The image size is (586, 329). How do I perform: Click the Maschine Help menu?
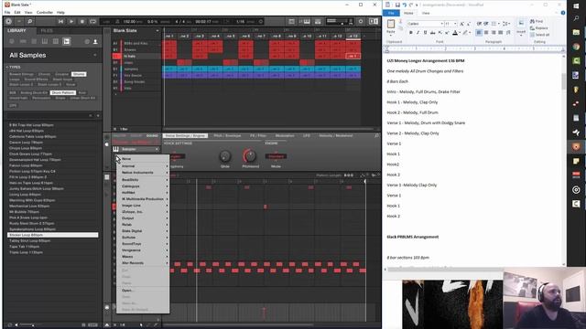click(x=60, y=12)
